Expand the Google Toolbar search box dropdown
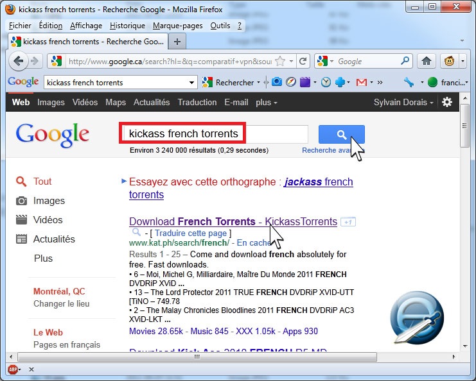Viewport: 476px width, 381px height. [191, 83]
